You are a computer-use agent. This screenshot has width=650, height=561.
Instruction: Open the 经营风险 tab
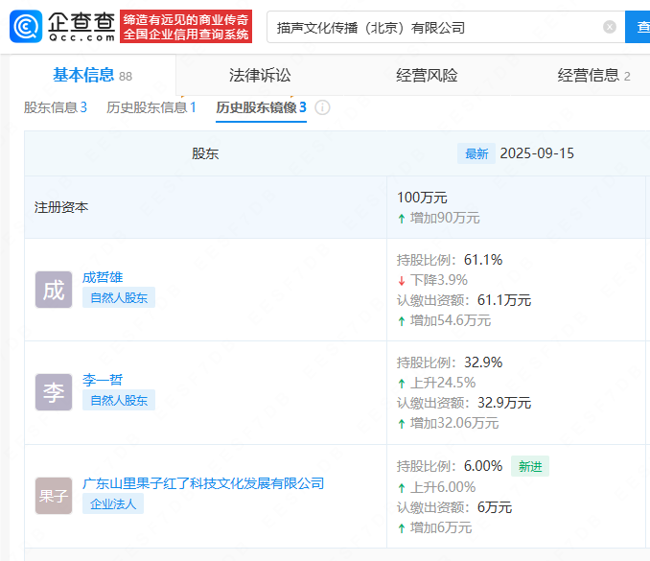click(x=427, y=75)
